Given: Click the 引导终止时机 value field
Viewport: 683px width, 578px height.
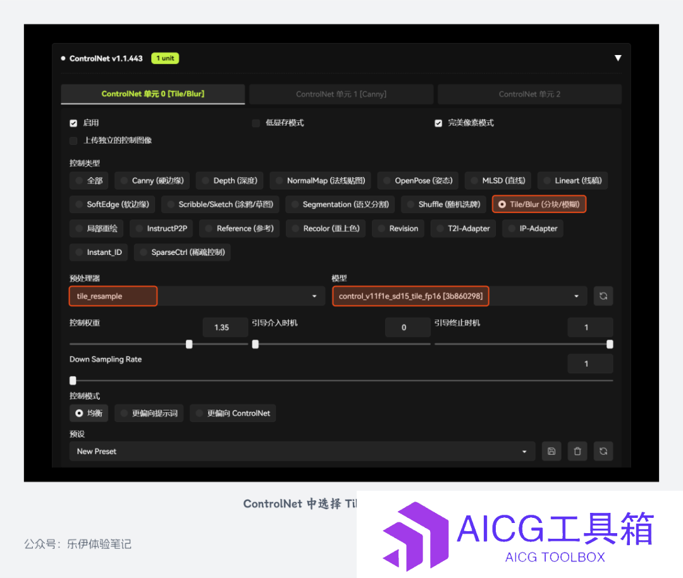Looking at the screenshot, I should (x=590, y=327).
